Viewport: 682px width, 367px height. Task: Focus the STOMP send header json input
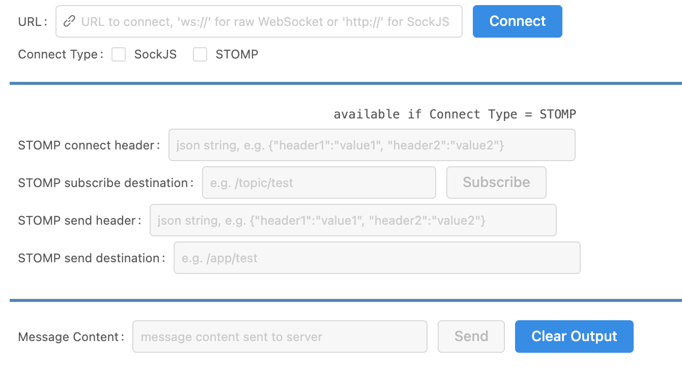(x=353, y=220)
